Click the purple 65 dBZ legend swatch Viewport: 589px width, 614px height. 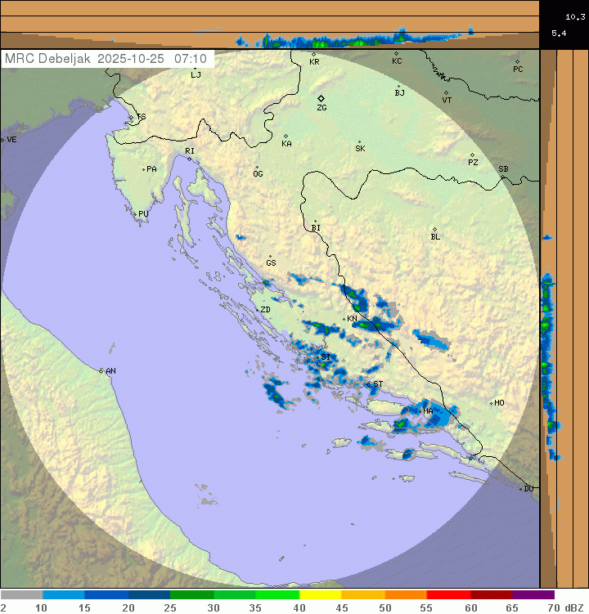click(533, 595)
